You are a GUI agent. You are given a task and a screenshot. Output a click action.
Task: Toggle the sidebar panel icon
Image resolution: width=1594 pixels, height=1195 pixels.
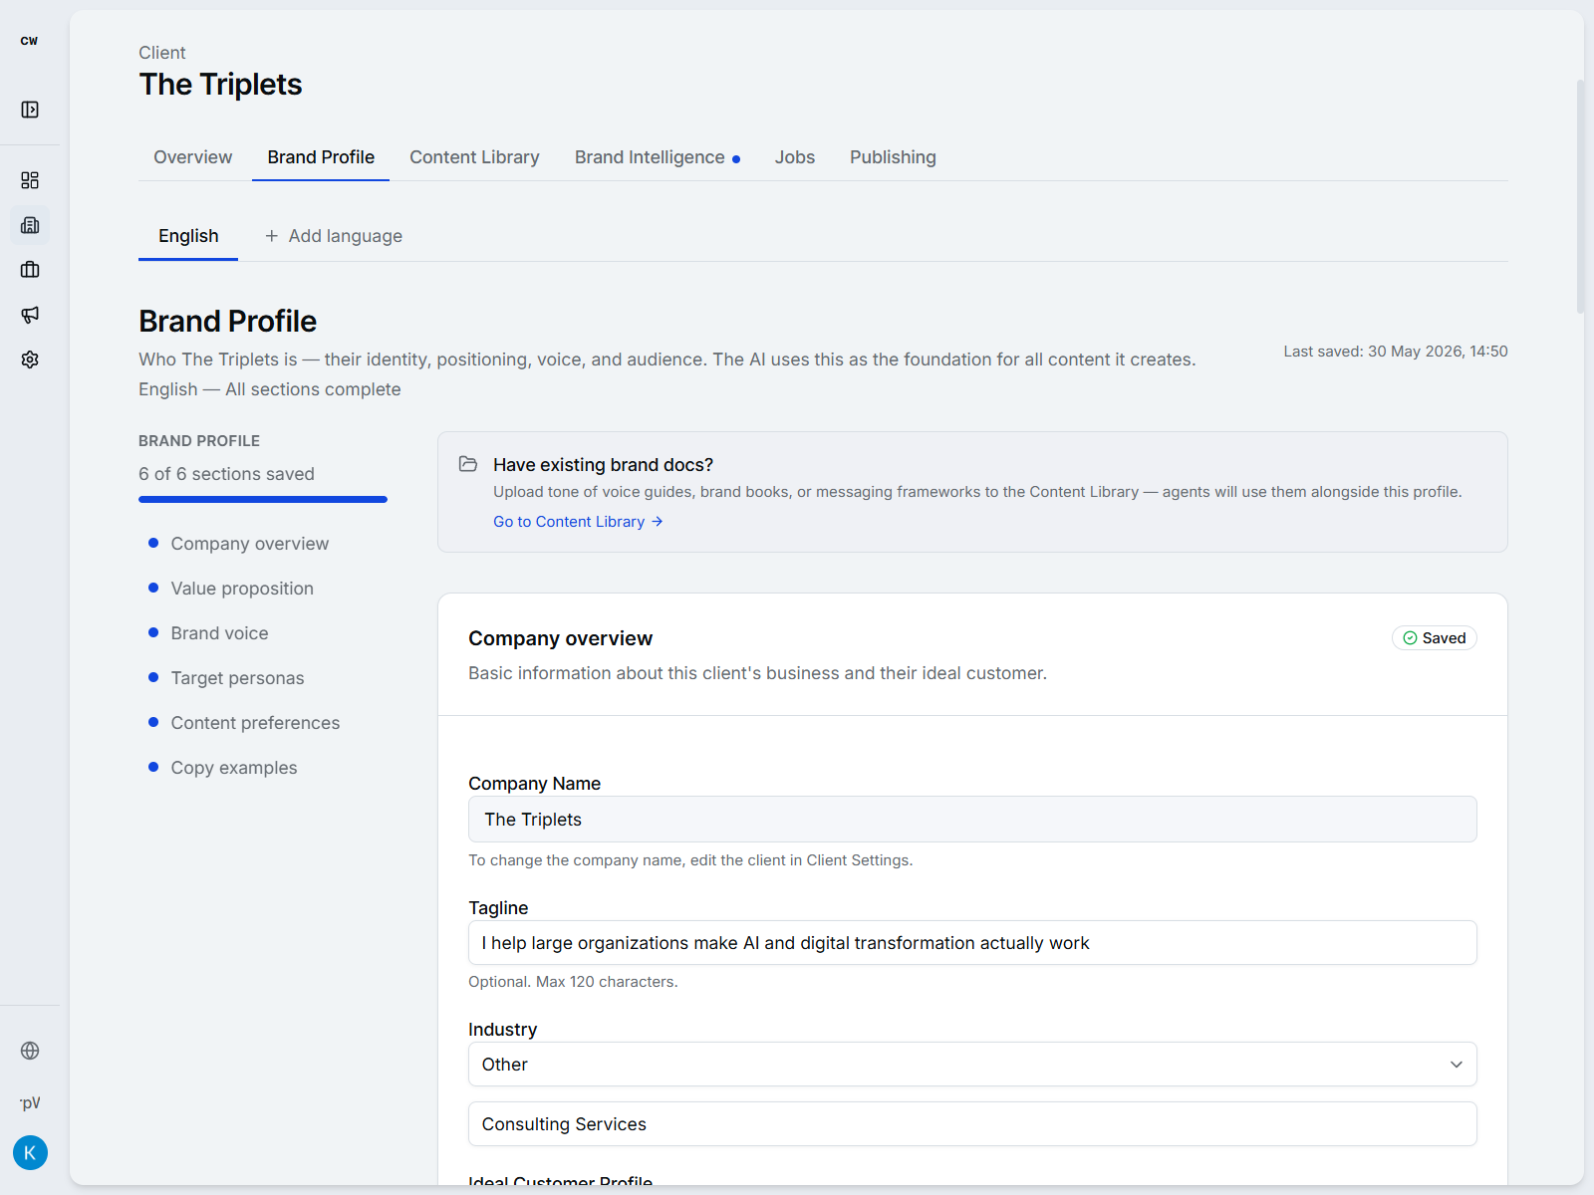tap(30, 110)
